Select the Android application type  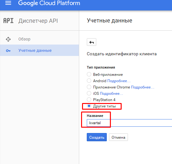[89, 81]
